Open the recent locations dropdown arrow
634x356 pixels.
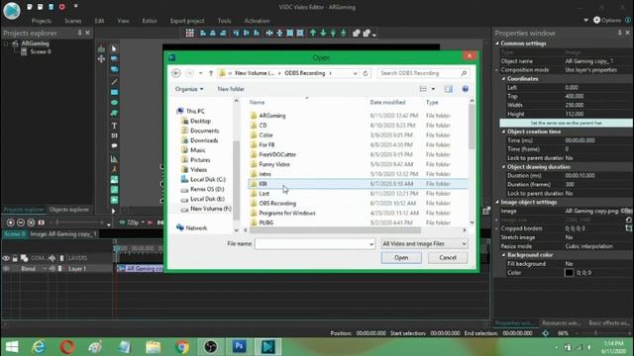(200, 73)
